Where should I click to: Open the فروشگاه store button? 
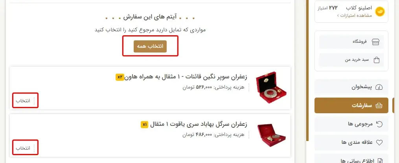coord(351,42)
